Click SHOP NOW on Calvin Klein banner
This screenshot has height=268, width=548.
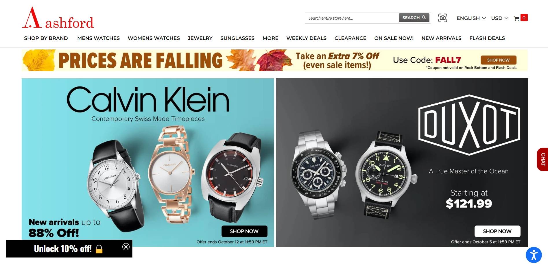(x=244, y=231)
